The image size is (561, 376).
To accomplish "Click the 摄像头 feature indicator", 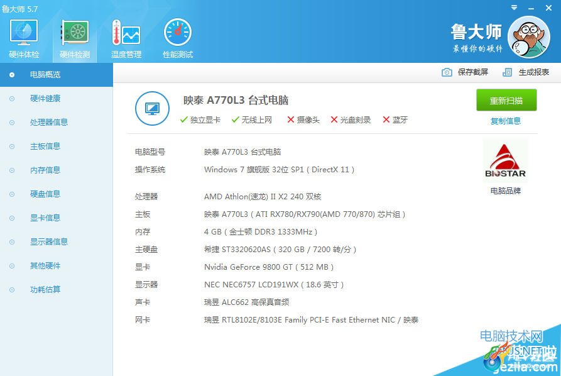I will click(x=303, y=120).
